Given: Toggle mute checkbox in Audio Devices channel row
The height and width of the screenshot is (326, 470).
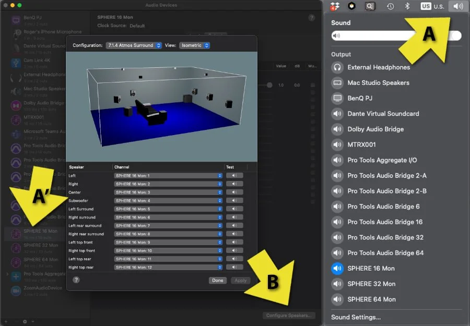Looking at the screenshot, I should (313, 85).
